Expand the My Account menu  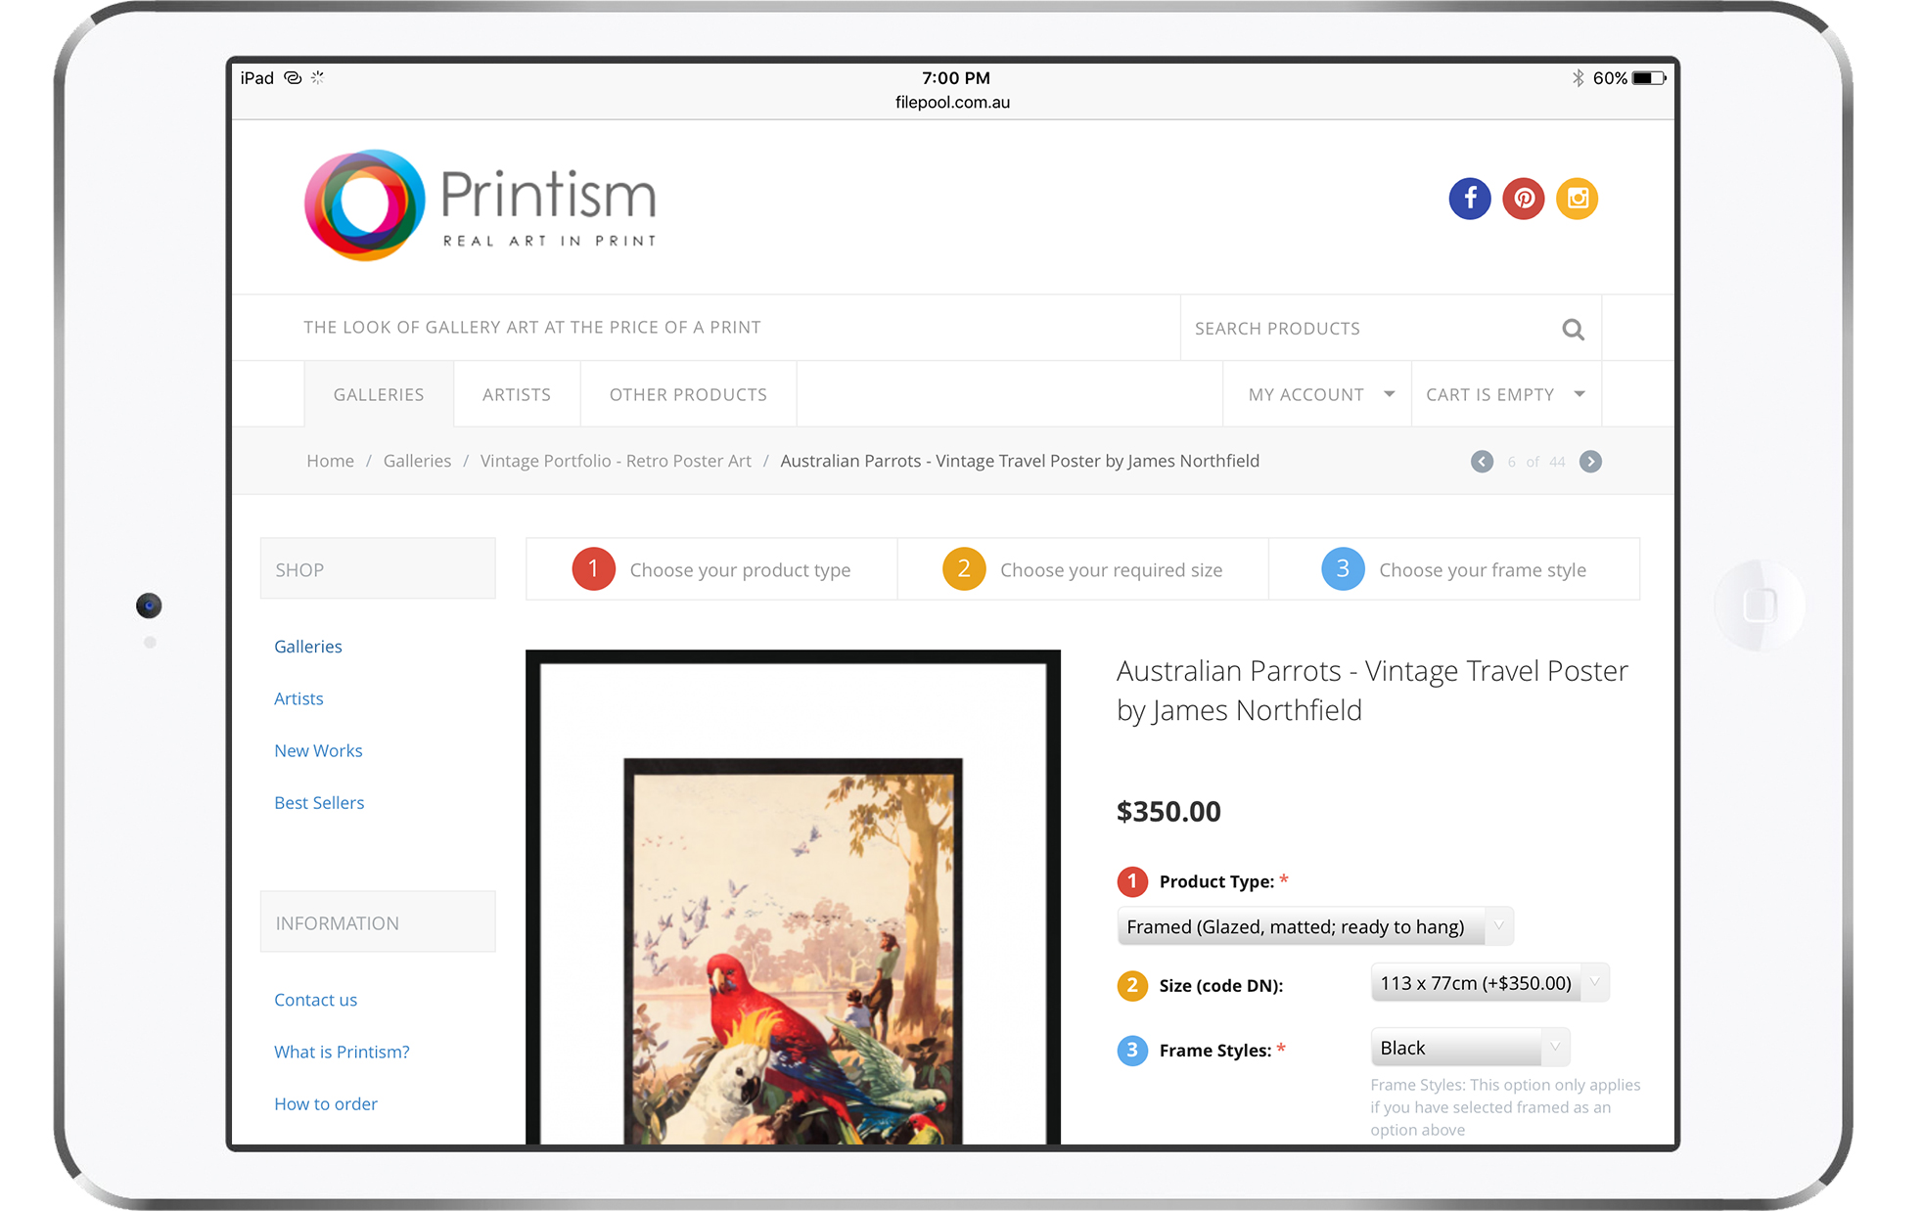click(x=1317, y=394)
